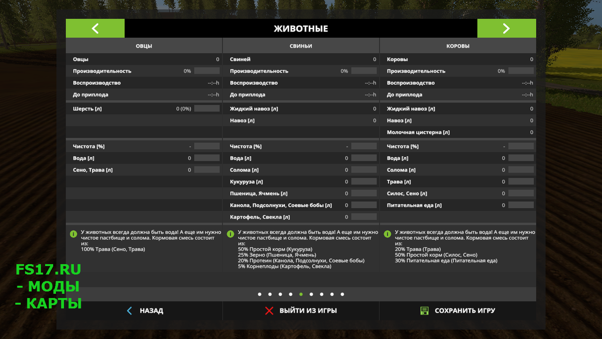Viewport: 602px width, 339px height.
Task: Select the eighth page indicator dot
Action: (x=332, y=294)
